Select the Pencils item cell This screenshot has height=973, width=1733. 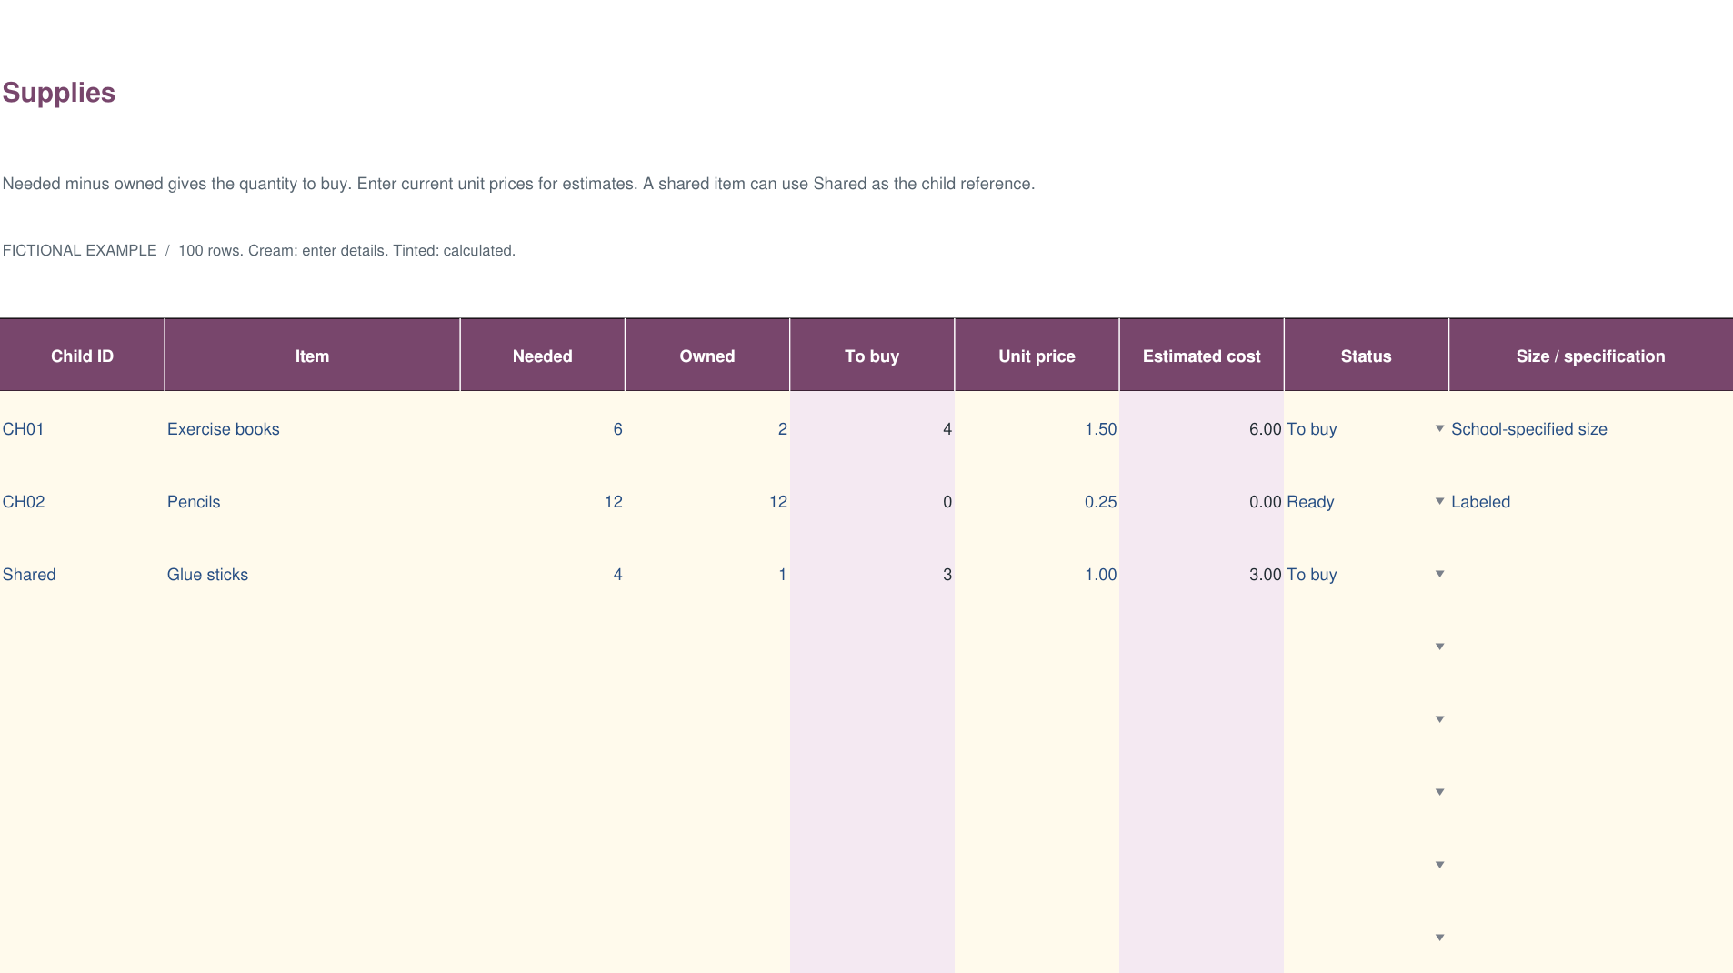click(x=312, y=501)
